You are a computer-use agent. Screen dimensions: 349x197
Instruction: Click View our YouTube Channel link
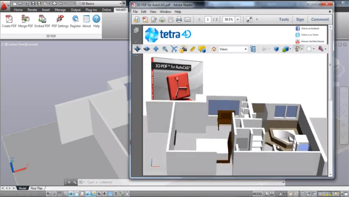click(310, 42)
